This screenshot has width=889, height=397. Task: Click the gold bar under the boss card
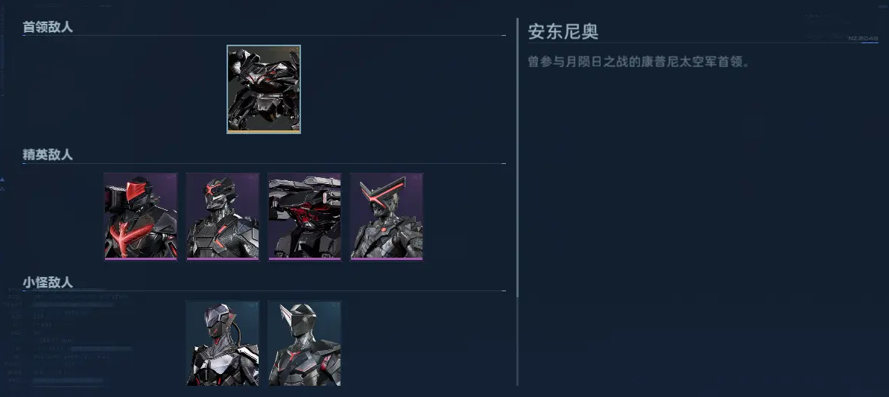point(264,131)
